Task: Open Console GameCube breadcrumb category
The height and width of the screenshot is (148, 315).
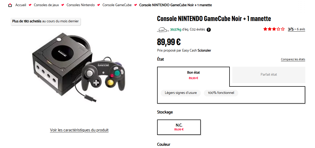Action: click(117, 5)
